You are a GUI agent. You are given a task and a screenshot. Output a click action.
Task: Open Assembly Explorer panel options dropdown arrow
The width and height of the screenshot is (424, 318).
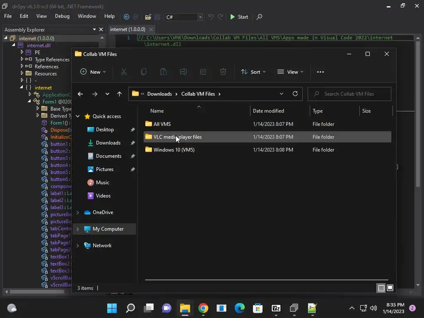click(94, 29)
